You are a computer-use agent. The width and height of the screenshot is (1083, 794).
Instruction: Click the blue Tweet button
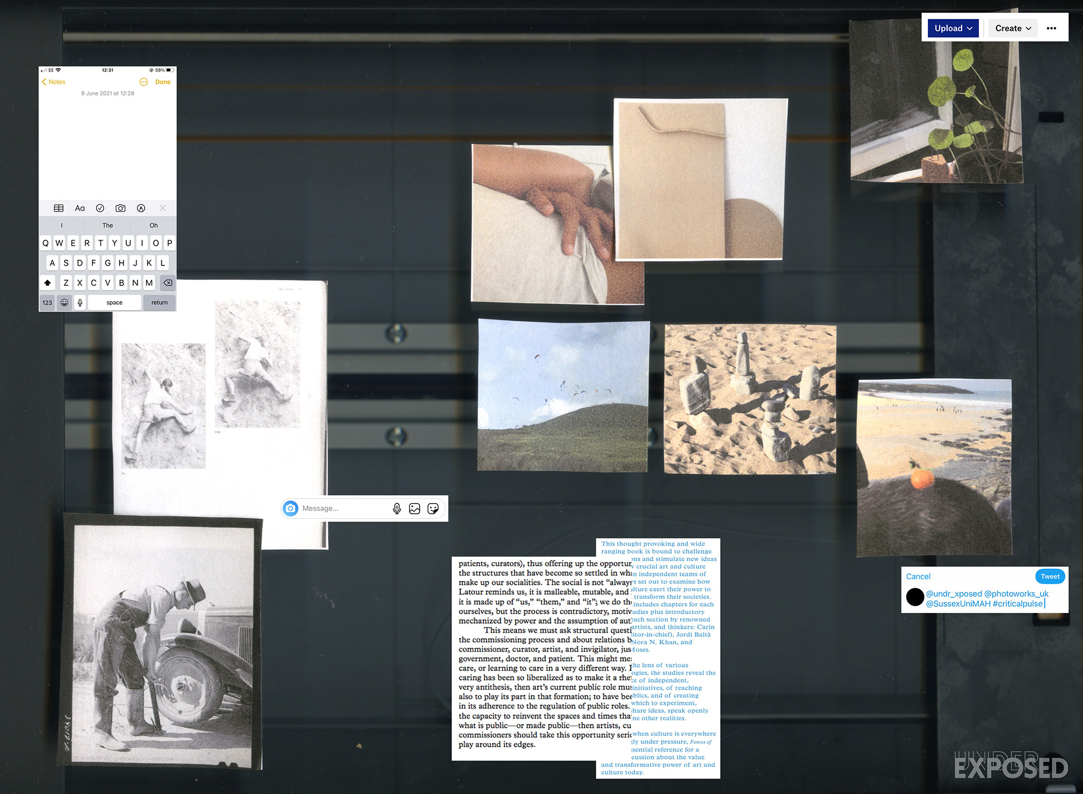(1050, 576)
